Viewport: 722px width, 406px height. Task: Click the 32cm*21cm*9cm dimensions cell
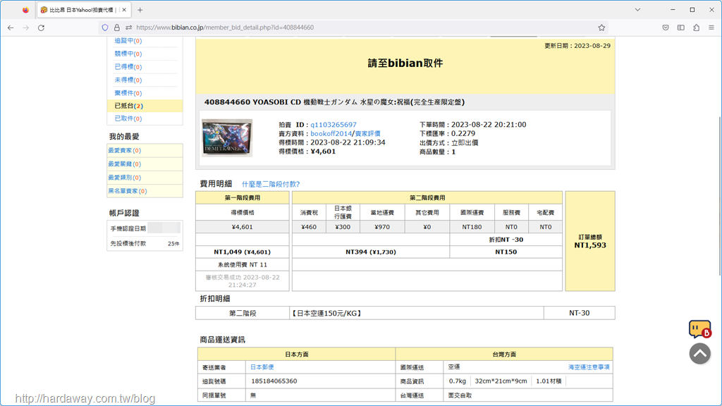(x=501, y=381)
